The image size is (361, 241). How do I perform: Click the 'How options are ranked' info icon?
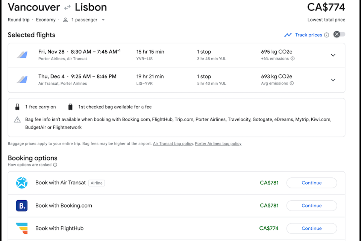click(x=55, y=165)
